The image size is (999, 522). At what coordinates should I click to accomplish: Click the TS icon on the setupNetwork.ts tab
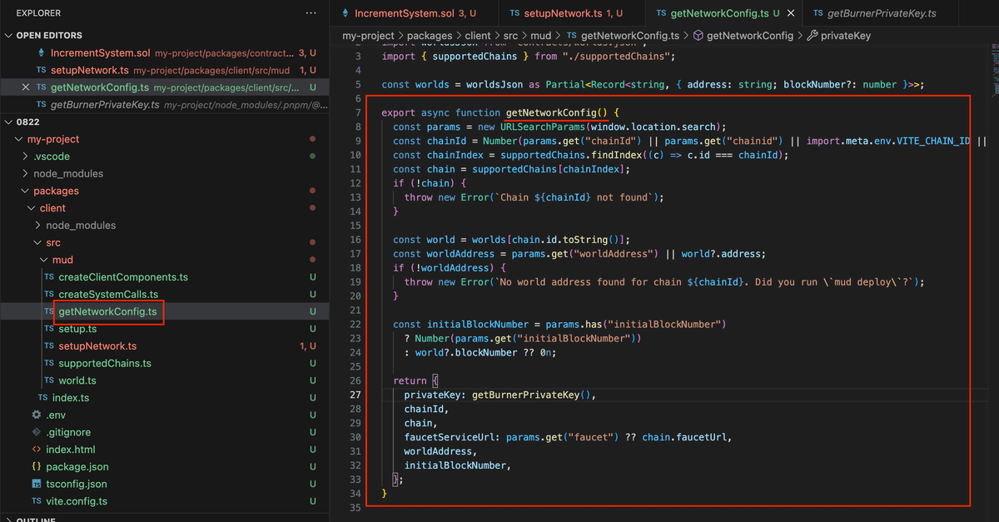514,13
